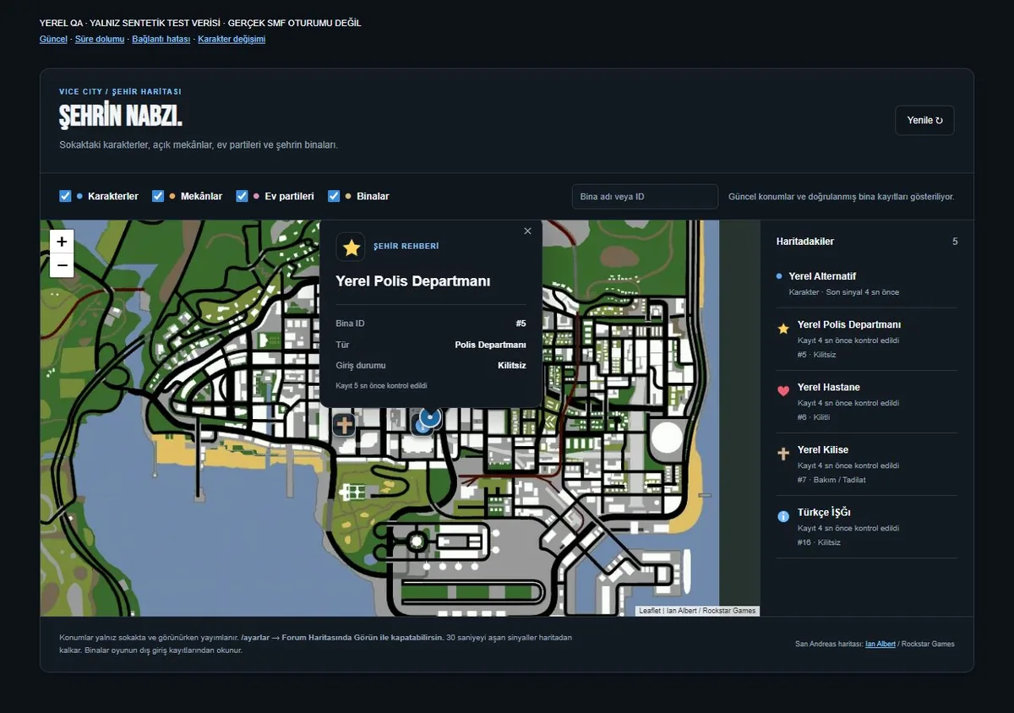Screen dimensions: 1014x713
Task: Toggle the Ev partileri layer checkbox
Action: click(242, 196)
